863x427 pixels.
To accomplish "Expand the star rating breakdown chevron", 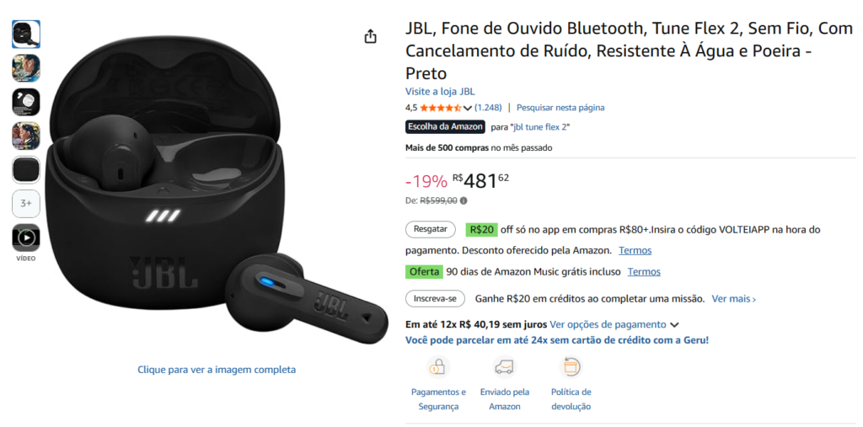I will 468,108.
